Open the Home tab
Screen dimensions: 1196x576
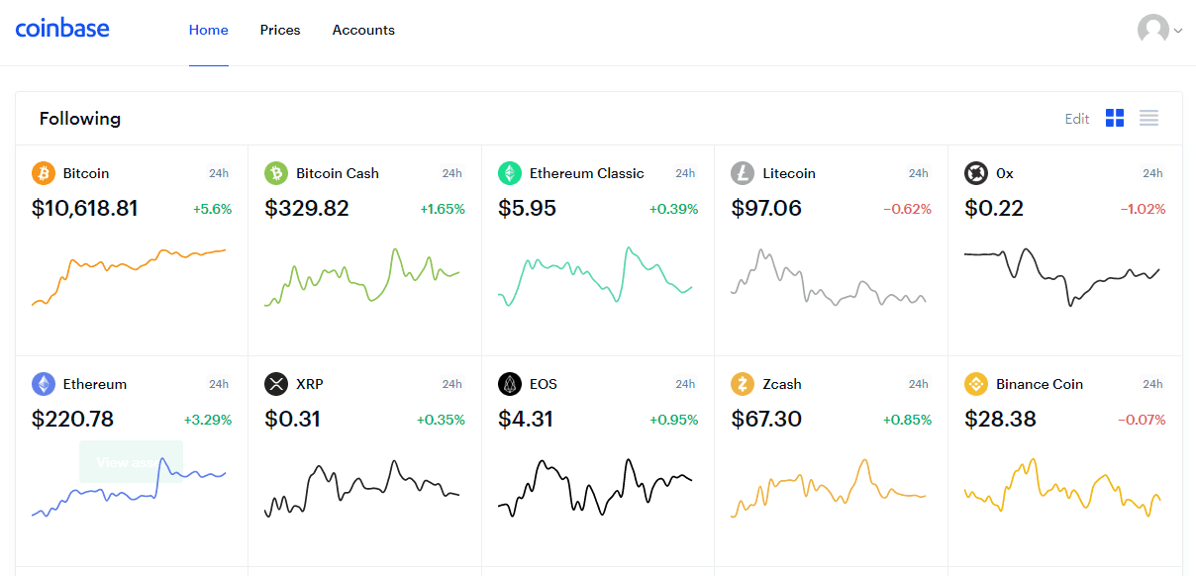pyautogui.click(x=209, y=31)
